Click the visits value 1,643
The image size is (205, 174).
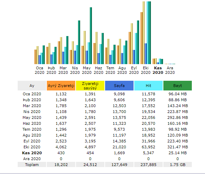pos(90,100)
